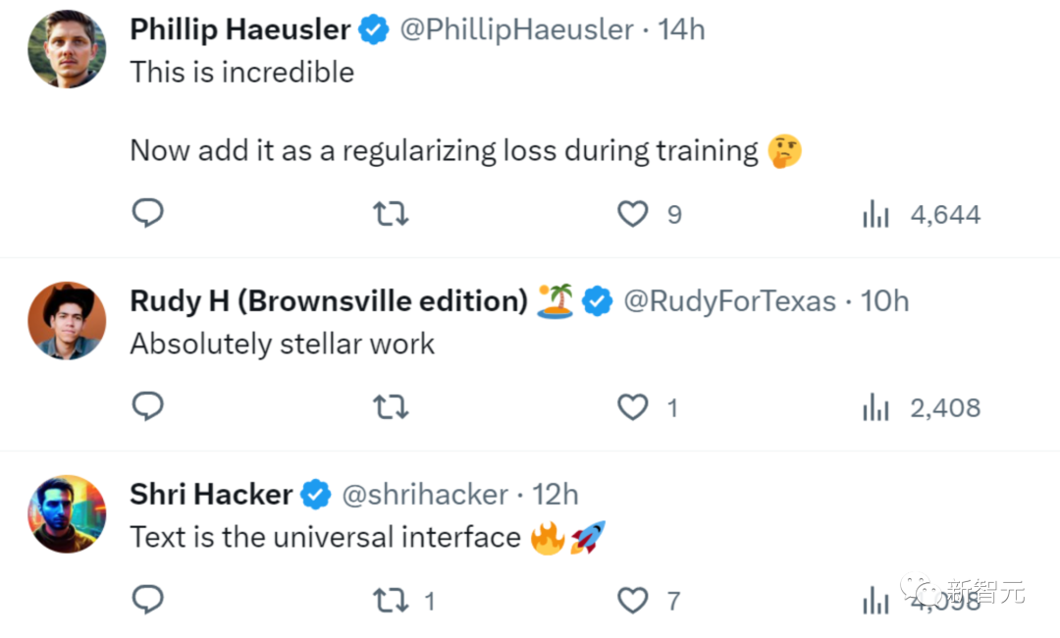
Task: Reply to Rudy H's tweet
Action: [x=147, y=406]
